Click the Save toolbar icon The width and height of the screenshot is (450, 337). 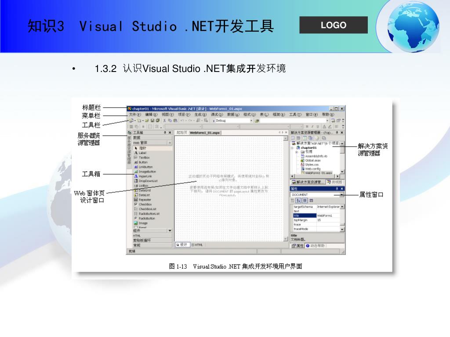(152, 121)
